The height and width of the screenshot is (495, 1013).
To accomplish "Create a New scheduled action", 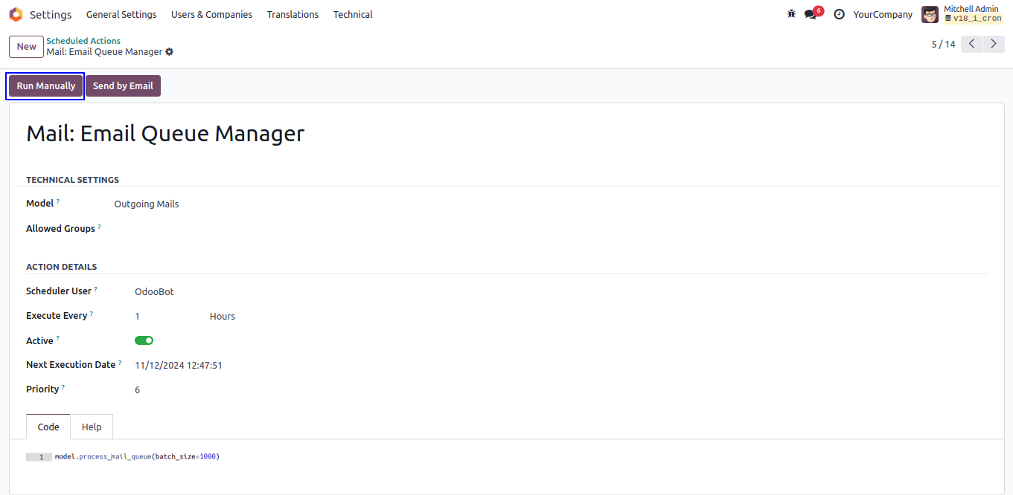I will coord(26,47).
